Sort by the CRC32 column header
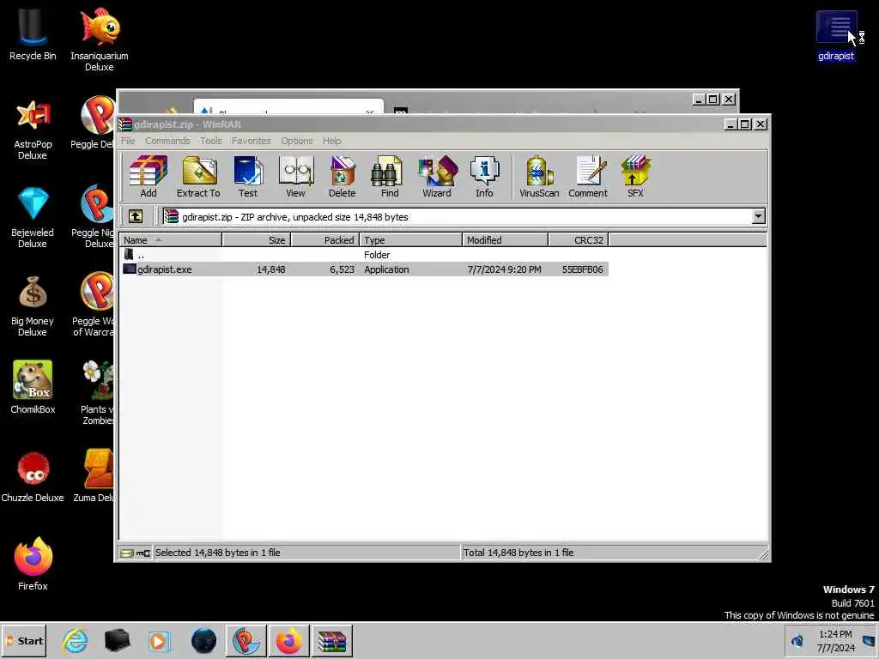 click(x=579, y=240)
